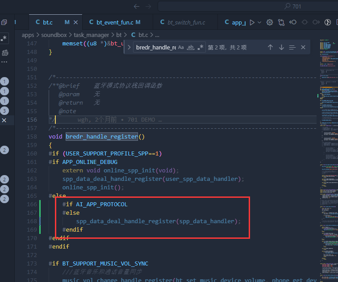
Task: Open the app_ tab
Action: [x=235, y=22]
